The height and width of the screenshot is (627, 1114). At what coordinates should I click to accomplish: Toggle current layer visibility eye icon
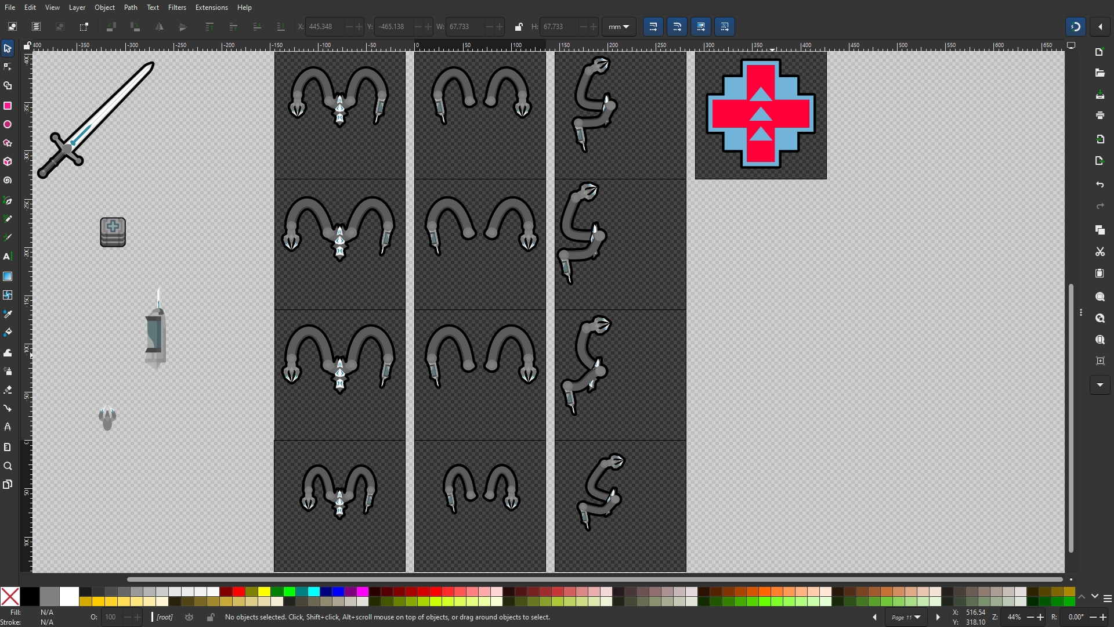189,617
